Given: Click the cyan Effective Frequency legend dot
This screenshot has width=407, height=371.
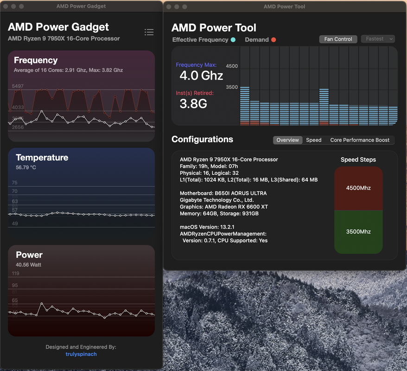Looking at the screenshot, I should click(x=233, y=40).
